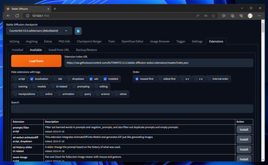
Task: Check the extras tag checkbox
Action: click(x=117, y=94)
